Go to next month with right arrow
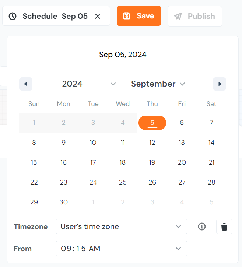This screenshot has width=242, height=267. tap(220, 84)
